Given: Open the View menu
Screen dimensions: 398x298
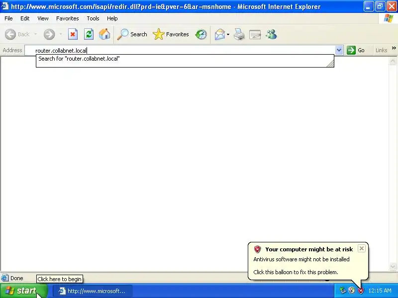Looking at the screenshot, I should click(x=43, y=18).
